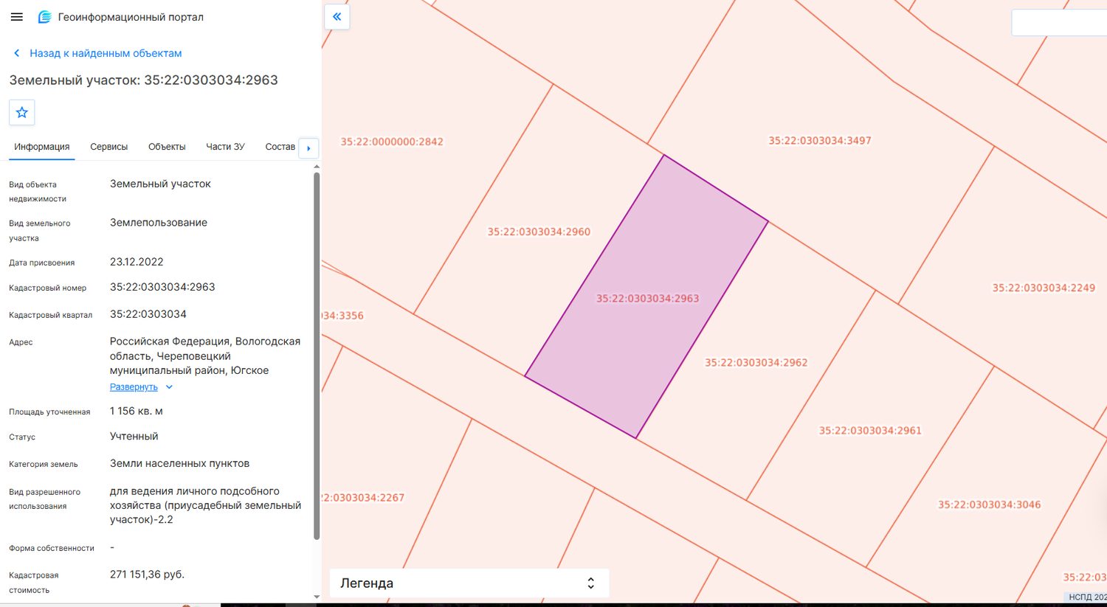Click the back arrow next to Назад
1107x607 pixels.
tap(17, 53)
